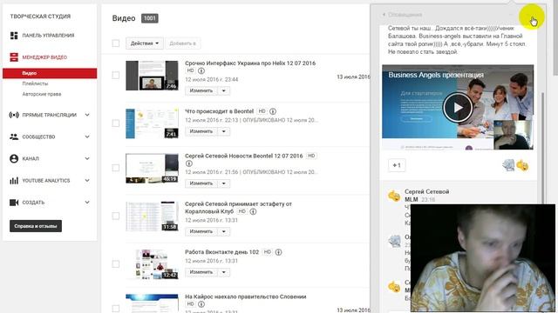The height and width of the screenshot is (313, 558).
Task: Open Панель управления menu item
Action: pos(48,36)
